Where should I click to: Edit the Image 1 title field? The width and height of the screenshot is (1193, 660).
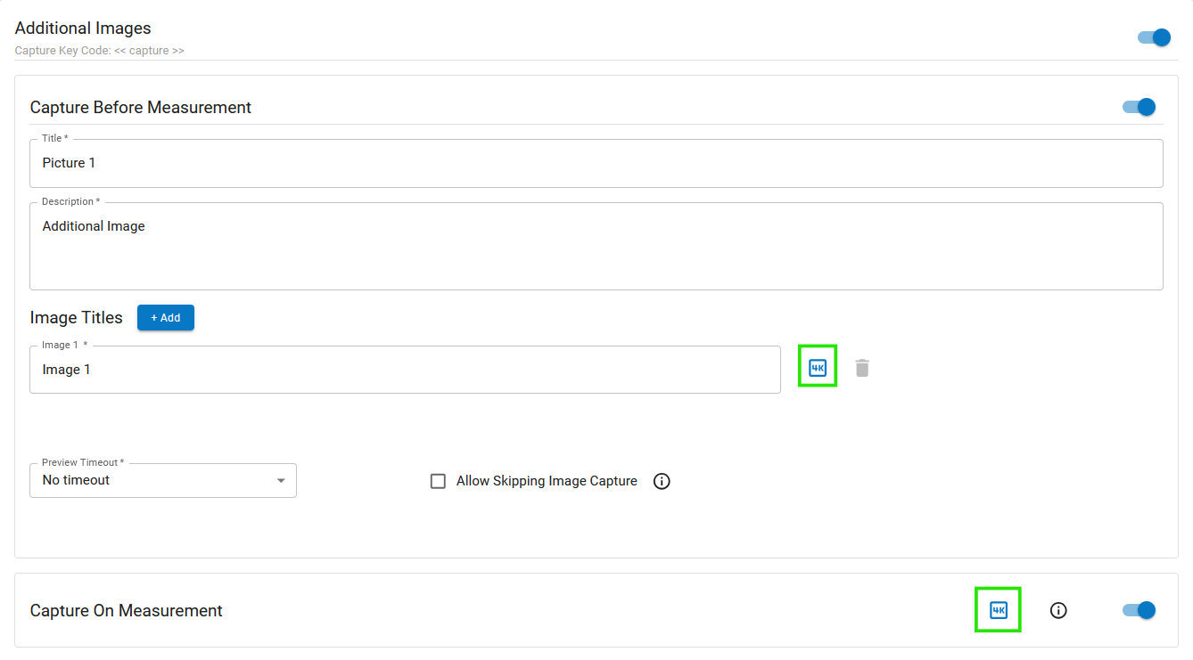[405, 370]
